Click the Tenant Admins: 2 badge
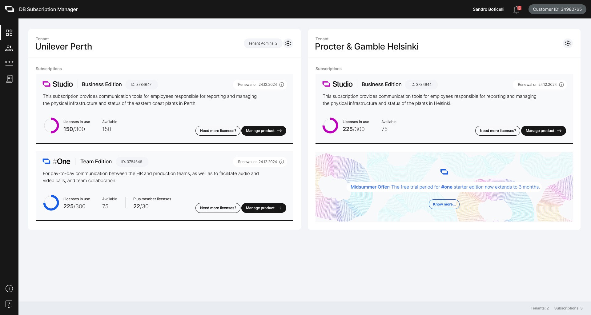This screenshot has width=591, height=315. tap(263, 43)
